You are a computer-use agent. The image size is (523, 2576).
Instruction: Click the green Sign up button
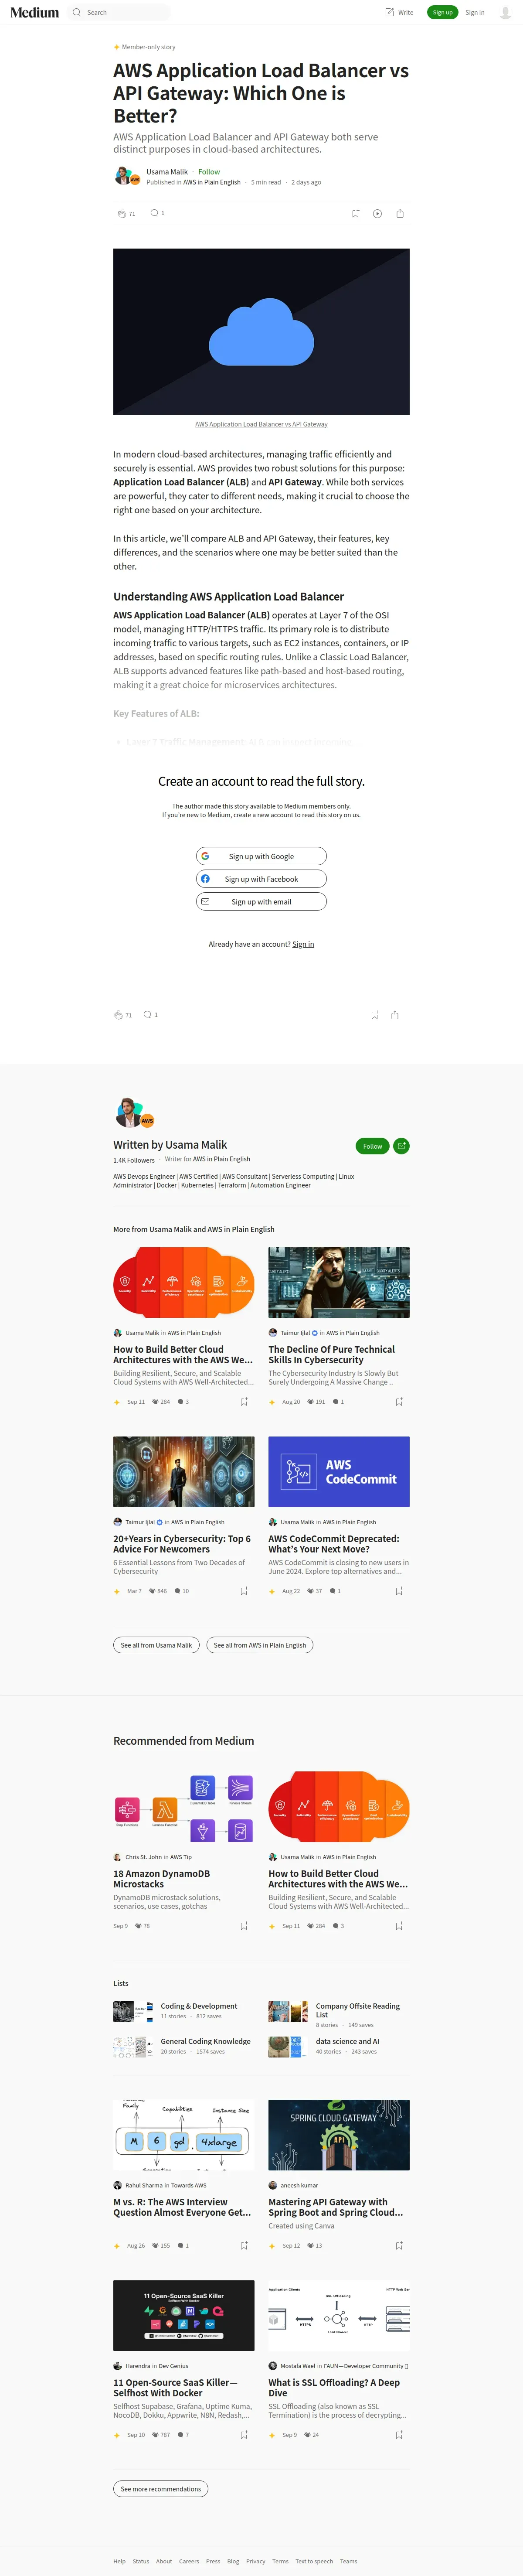442,12
